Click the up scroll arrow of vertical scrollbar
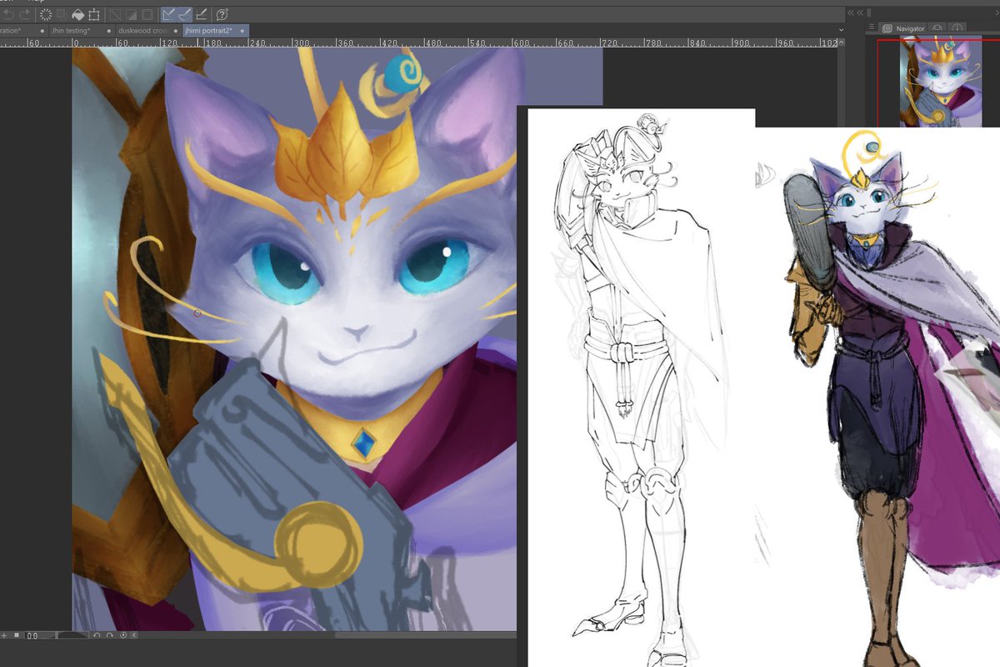 pos(840,43)
